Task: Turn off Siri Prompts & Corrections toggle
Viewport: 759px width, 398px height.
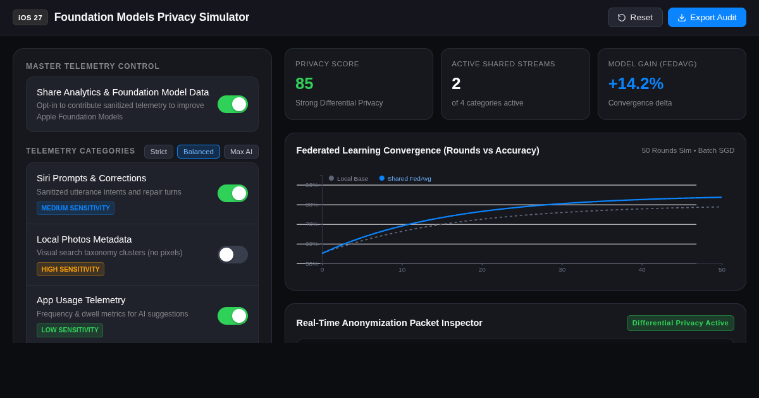Action: tap(233, 193)
